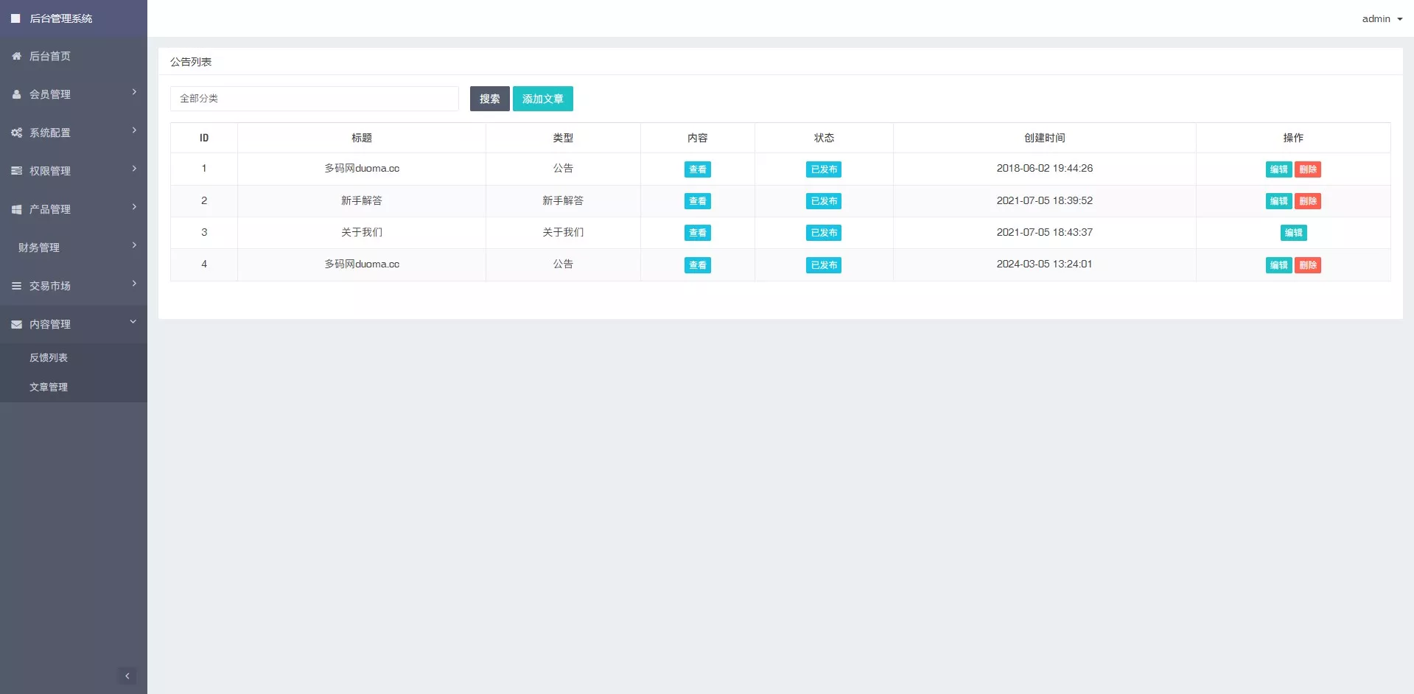
Task: Click the card icon for 权限管理
Action: (16, 171)
